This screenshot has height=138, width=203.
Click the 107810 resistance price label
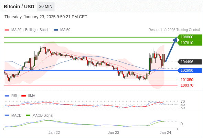click(190, 43)
